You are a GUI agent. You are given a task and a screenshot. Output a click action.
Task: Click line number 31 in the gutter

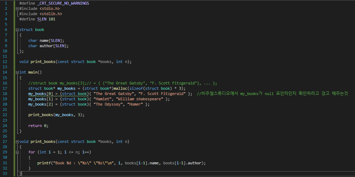tap(5, 163)
